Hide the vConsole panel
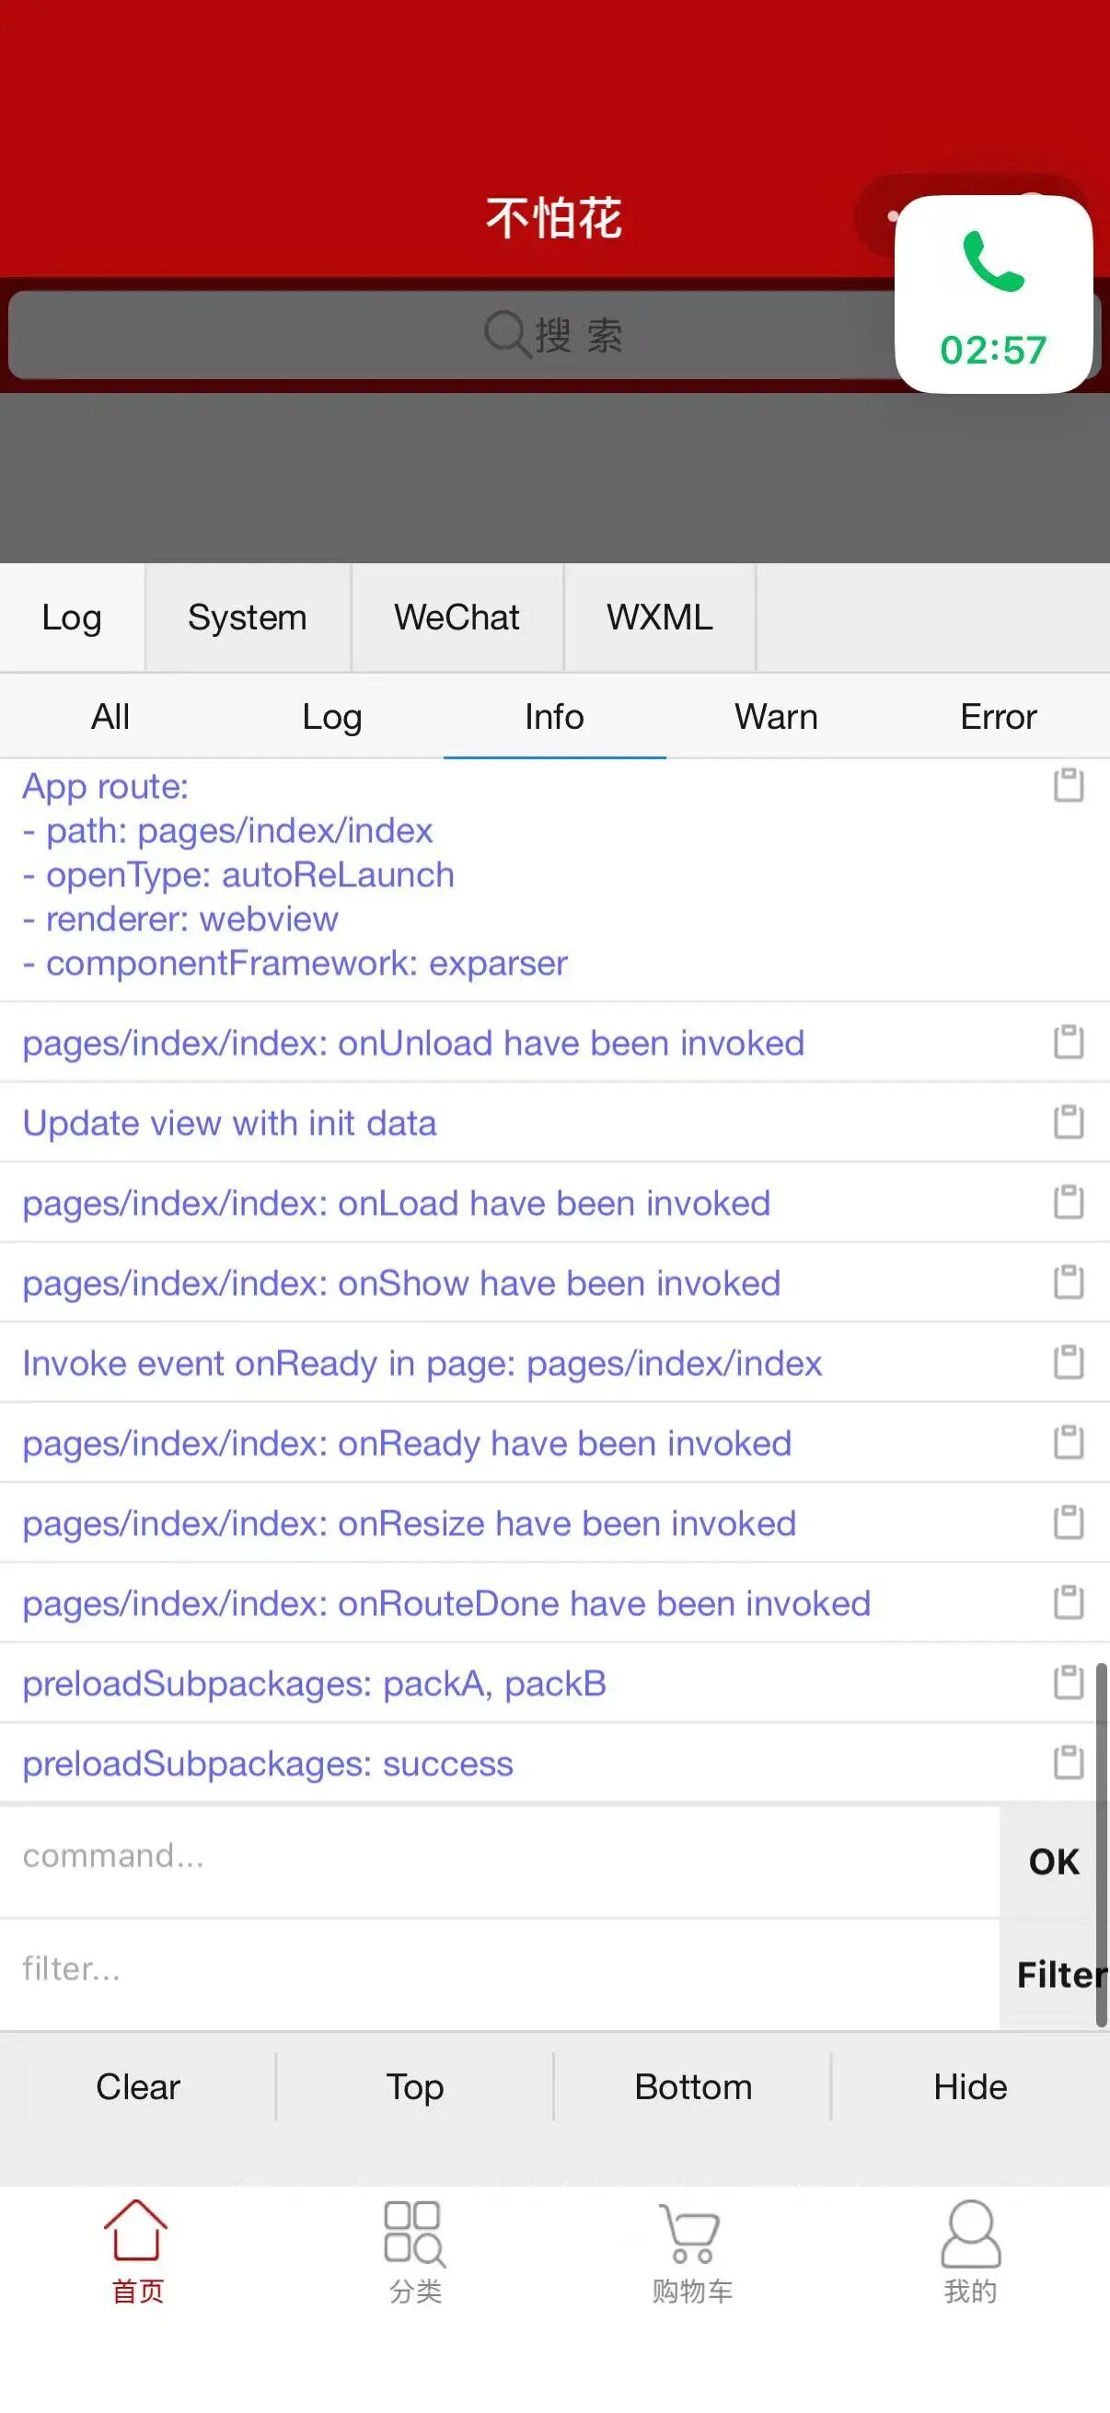Image resolution: width=1110 pixels, height=2413 pixels. click(969, 2087)
